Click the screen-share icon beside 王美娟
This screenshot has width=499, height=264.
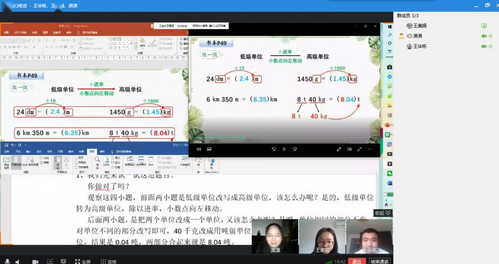pyautogui.click(x=483, y=26)
